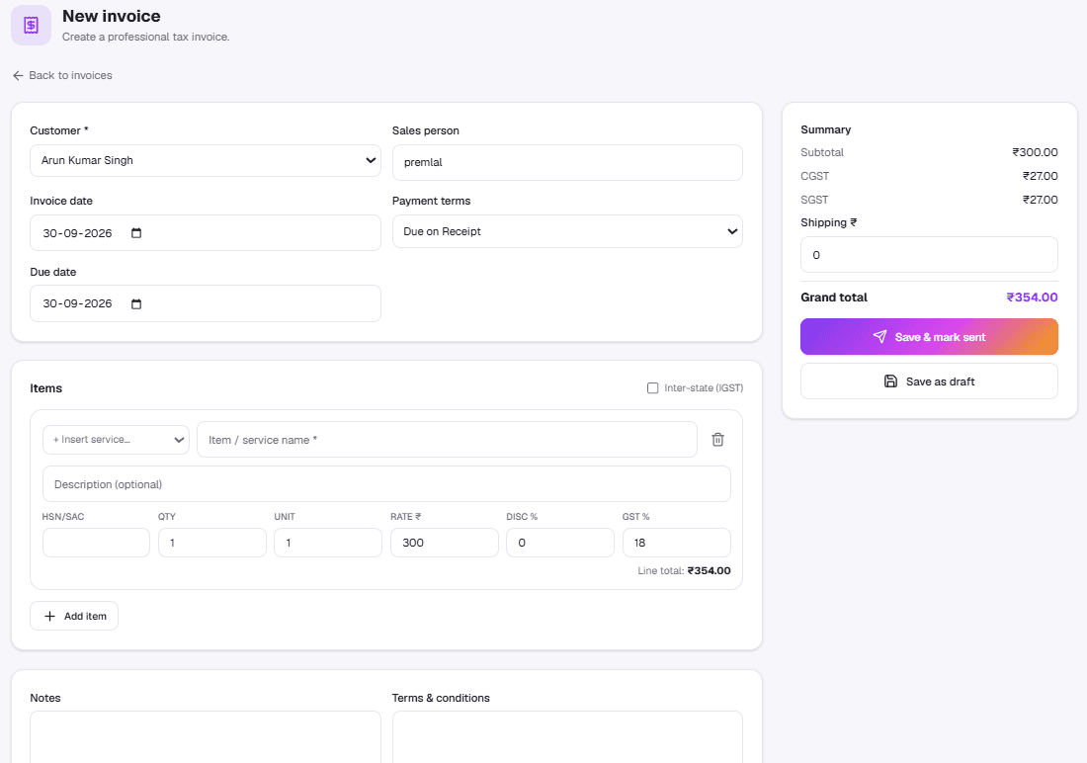Focus the Sales person field containing premlal

click(x=567, y=162)
